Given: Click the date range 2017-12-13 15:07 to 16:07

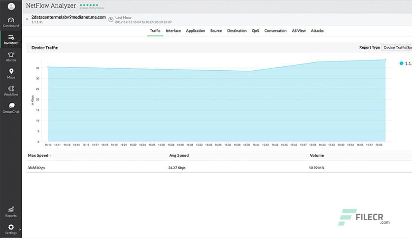Looking at the screenshot, I should pyautogui.click(x=143, y=22).
